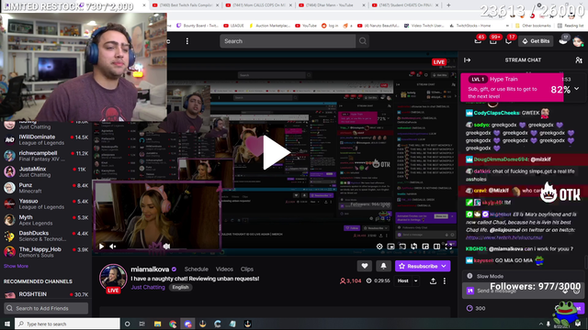Click the miamalkova channel avatar
The image size is (588, 330).
(113, 278)
